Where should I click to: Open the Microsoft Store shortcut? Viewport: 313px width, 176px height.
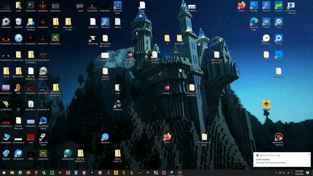(118, 8)
